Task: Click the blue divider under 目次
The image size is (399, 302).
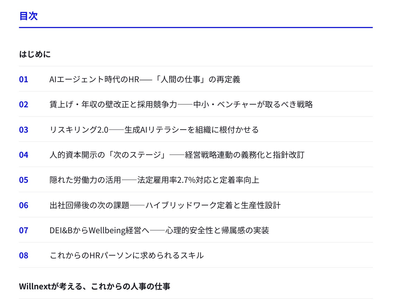Action: [196, 28]
